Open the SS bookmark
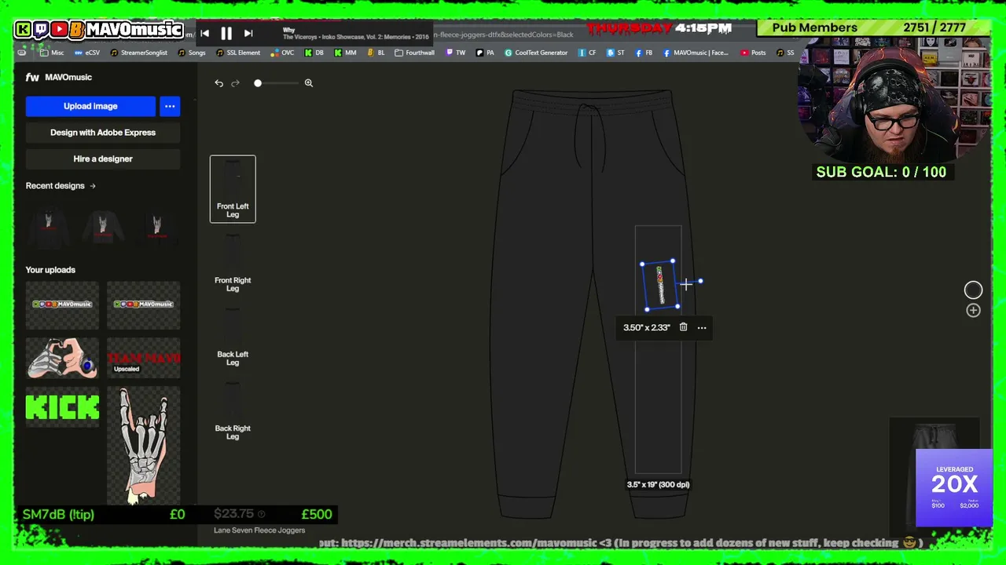The width and height of the screenshot is (1006, 565). tap(784, 53)
